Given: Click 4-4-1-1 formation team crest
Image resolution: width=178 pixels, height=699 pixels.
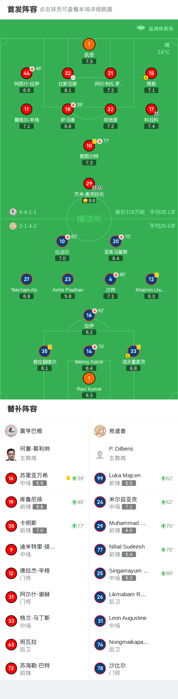Looking at the screenshot, I should coord(13,212).
